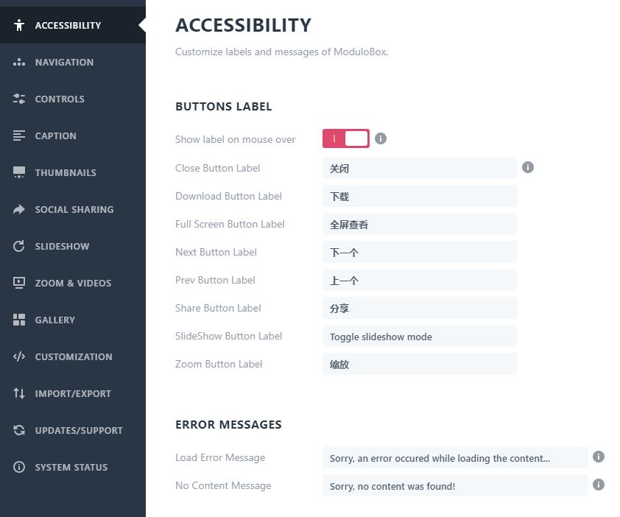620x517 pixels.
Task: Click the Caption lines icon
Action: (19, 136)
